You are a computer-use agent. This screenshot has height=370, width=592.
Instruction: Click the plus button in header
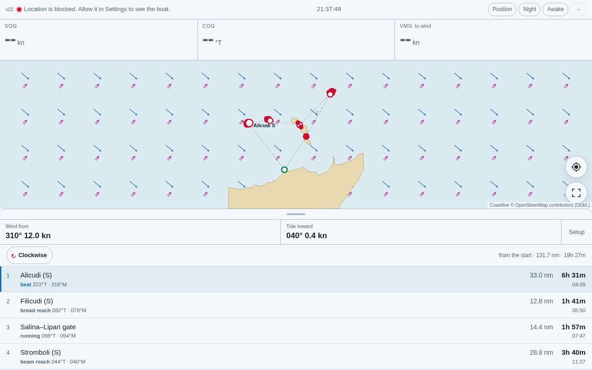tap(578, 9)
